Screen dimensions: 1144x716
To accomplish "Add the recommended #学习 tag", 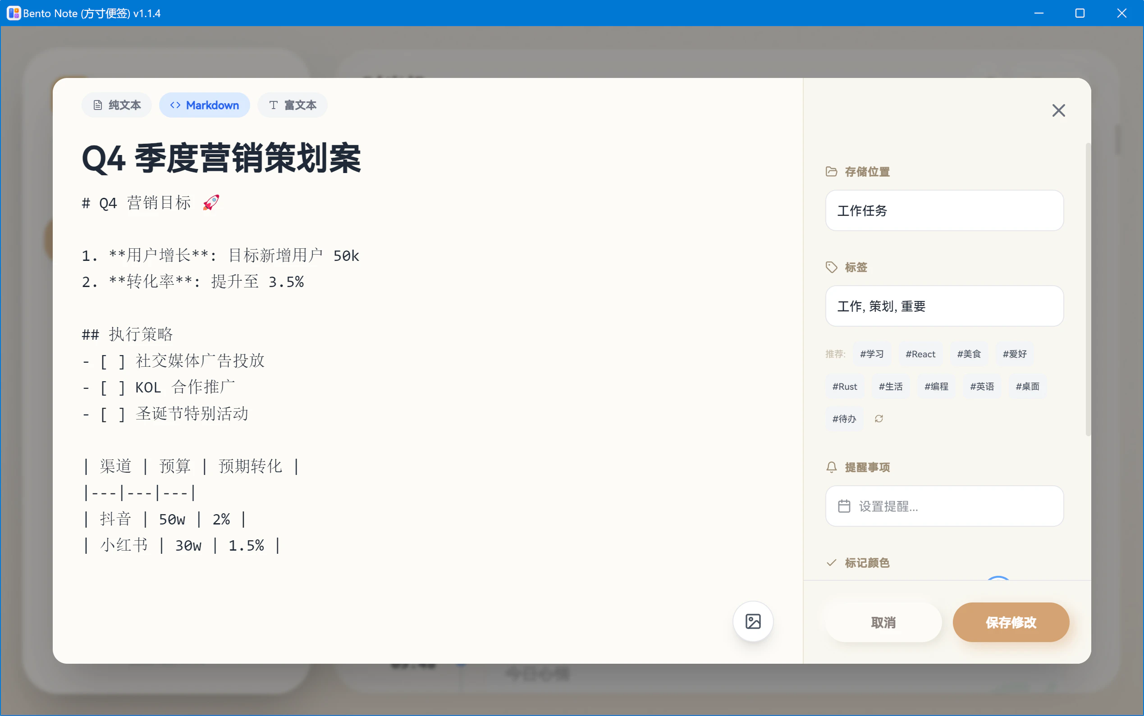I will tap(872, 354).
